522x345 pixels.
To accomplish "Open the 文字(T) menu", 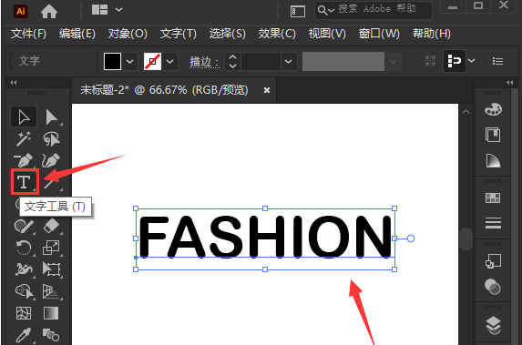I will coord(179,34).
